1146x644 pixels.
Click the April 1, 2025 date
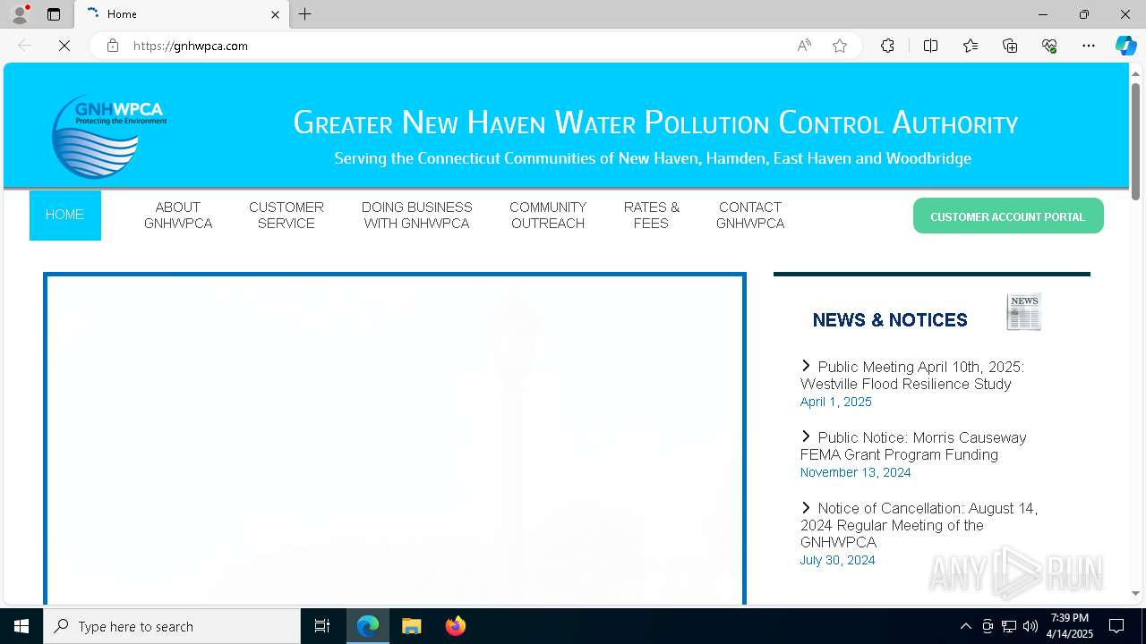tap(835, 402)
